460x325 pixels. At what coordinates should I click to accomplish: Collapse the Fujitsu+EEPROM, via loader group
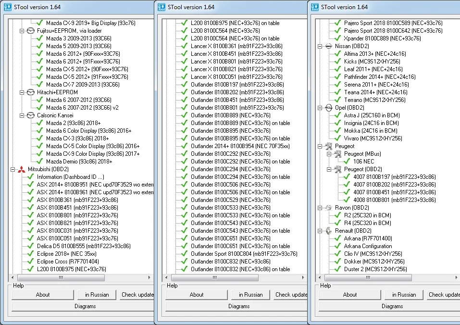click(x=22, y=31)
